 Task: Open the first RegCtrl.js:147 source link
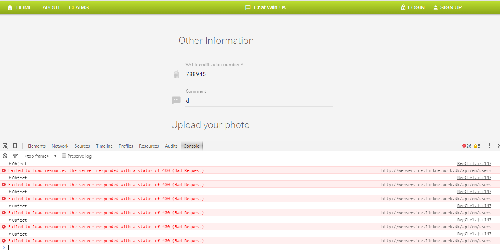474,163
